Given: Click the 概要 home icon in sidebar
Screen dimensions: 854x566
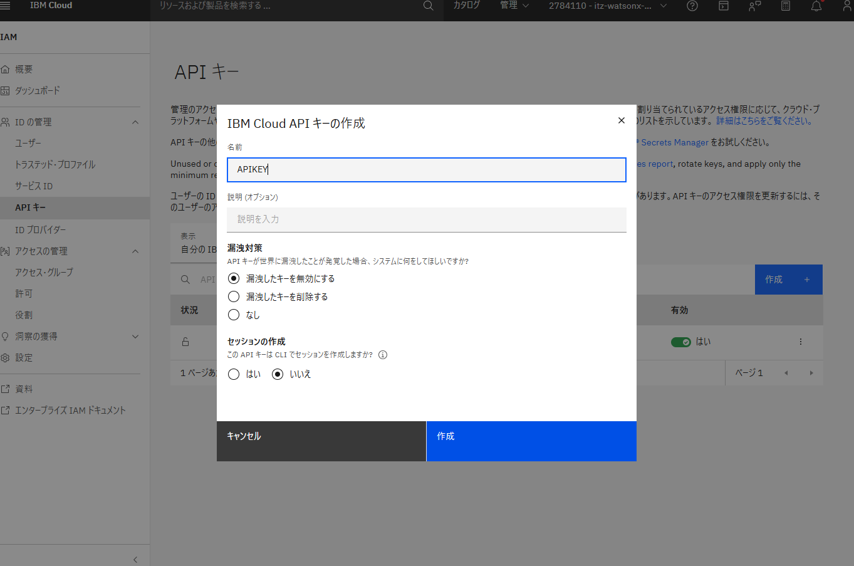Looking at the screenshot, I should 5,70.
